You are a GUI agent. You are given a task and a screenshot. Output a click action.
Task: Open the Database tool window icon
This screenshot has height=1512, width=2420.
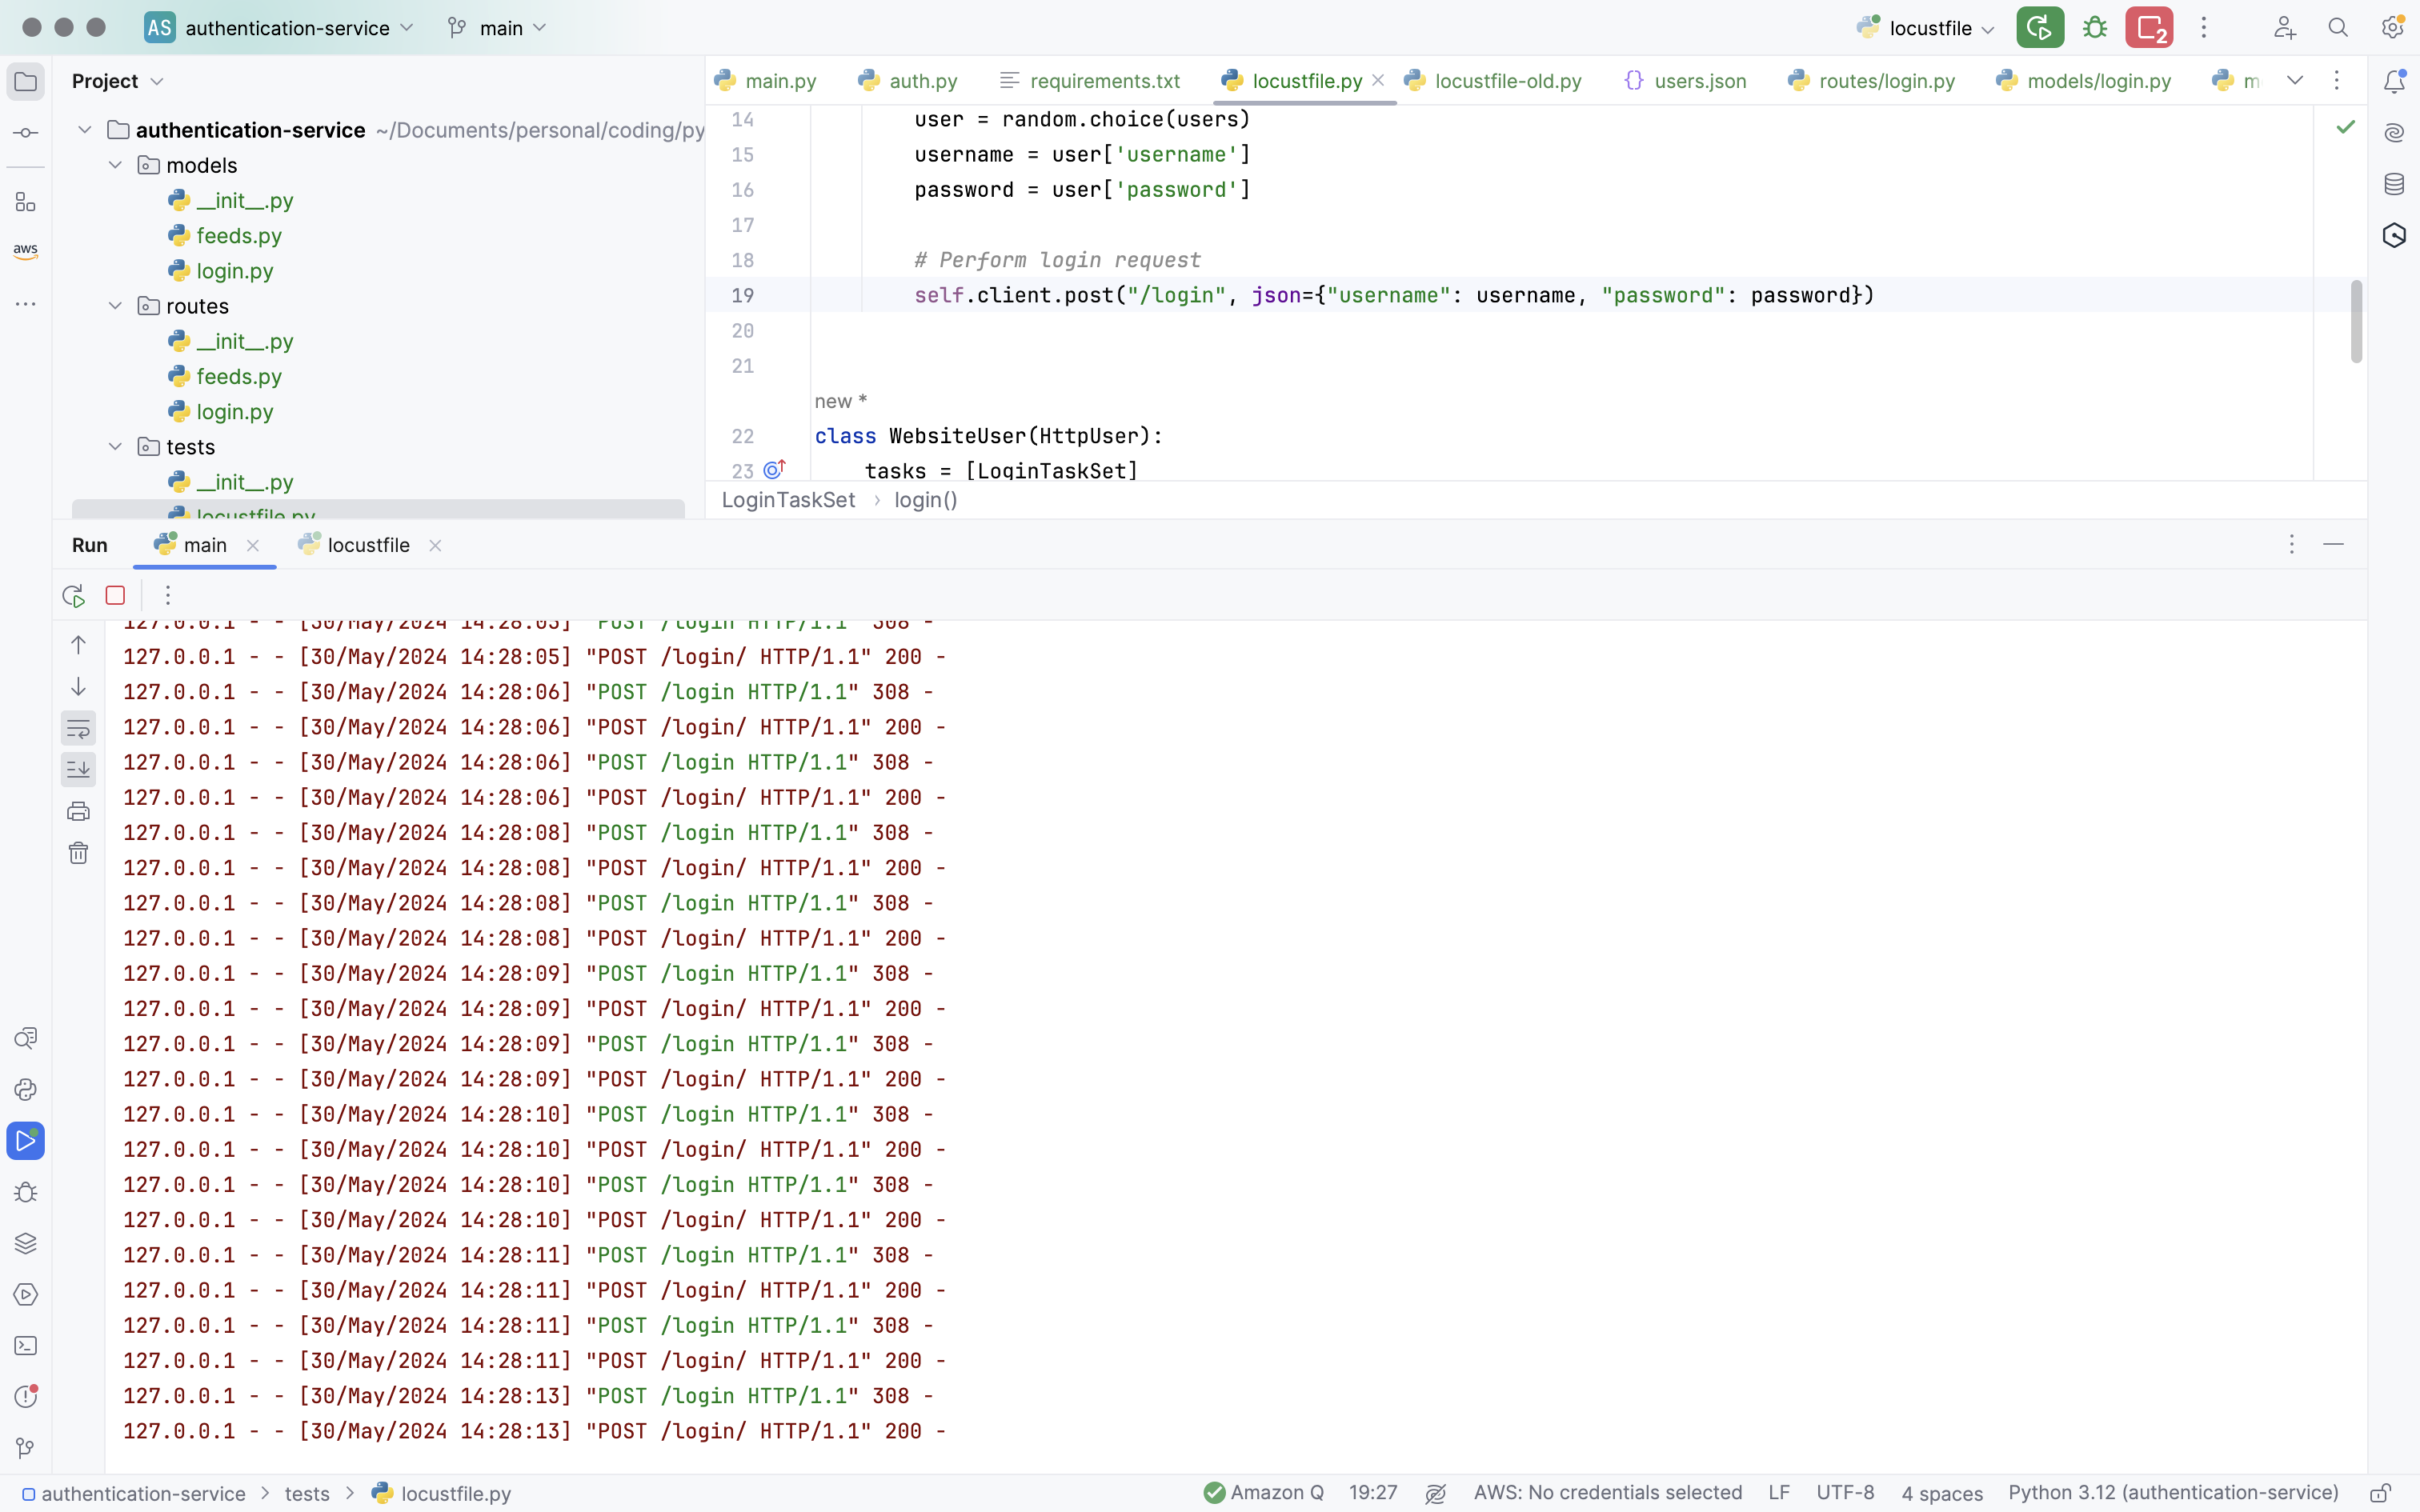click(x=2394, y=184)
